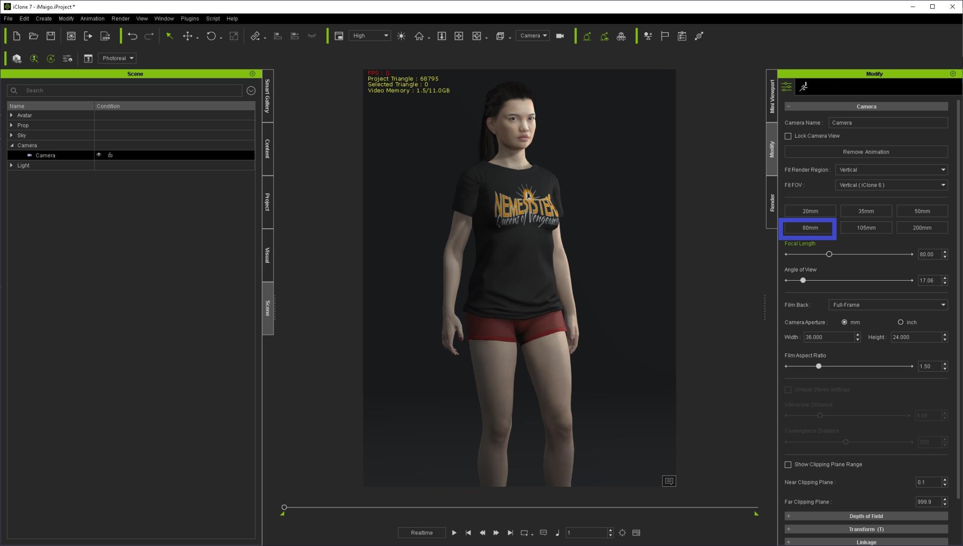The height and width of the screenshot is (546, 963).
Task: Enable Show Clipping Plane Range checkbox
Action: click(x=788, y=465)
